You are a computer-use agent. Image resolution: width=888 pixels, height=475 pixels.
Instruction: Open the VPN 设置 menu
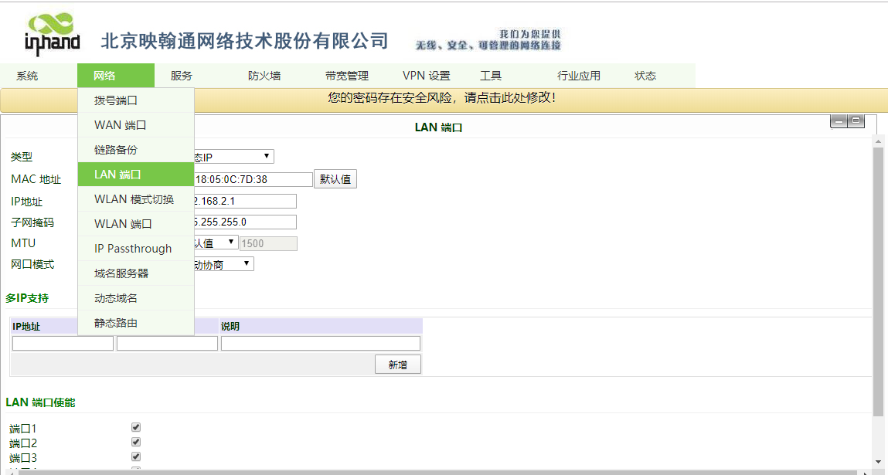426,76
